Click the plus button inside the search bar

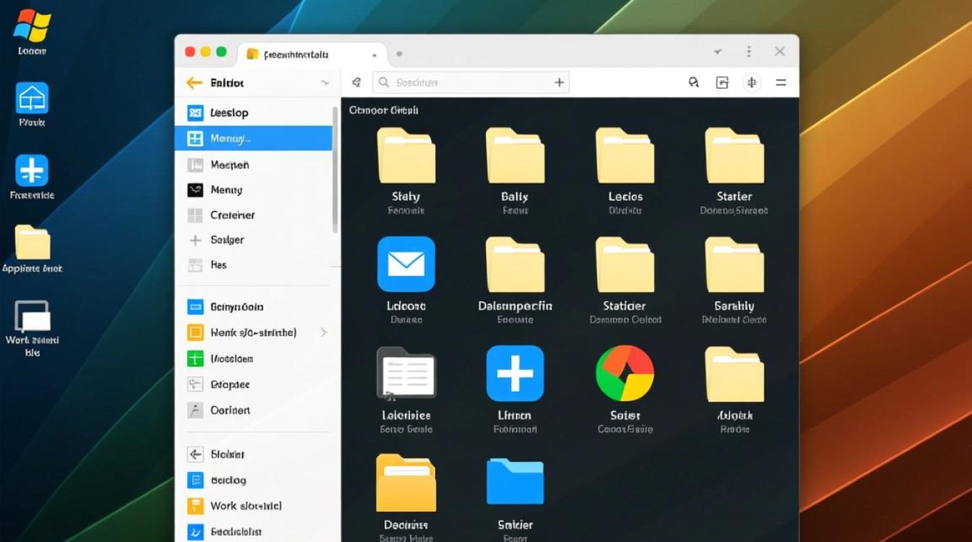[x=559, y=82]
